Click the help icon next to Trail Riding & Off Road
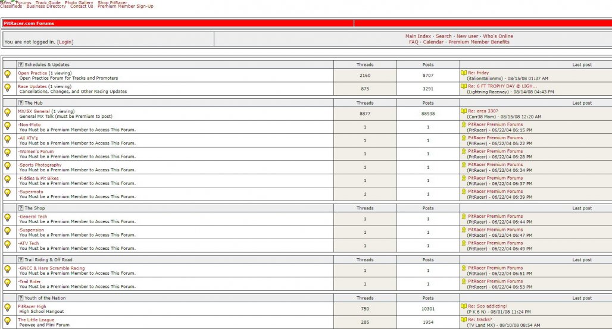This screenshot has width=612, height=329. pos(21,259)
